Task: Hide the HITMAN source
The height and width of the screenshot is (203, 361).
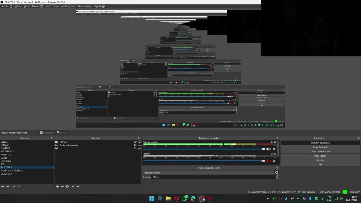Action: coord(135,142)
